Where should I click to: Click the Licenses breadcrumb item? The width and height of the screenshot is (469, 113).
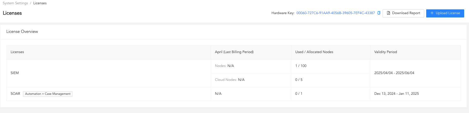click(40, 3)
